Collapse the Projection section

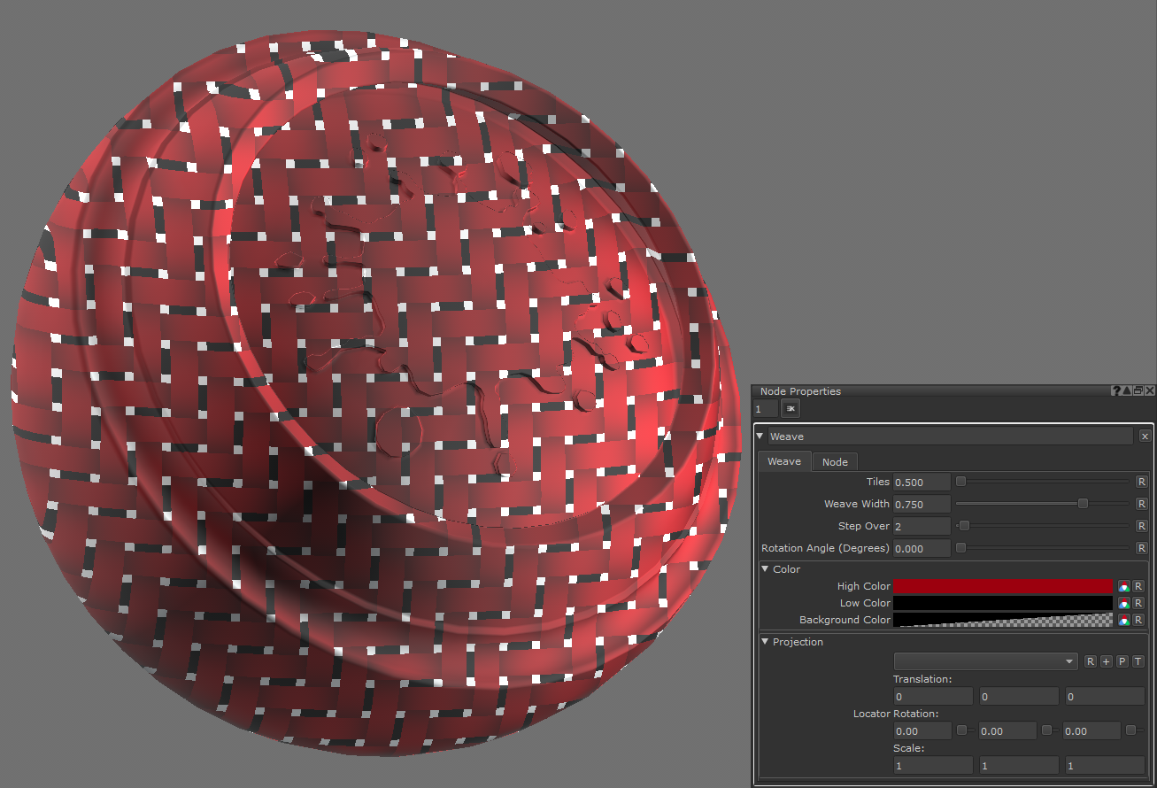pos(766,642)
